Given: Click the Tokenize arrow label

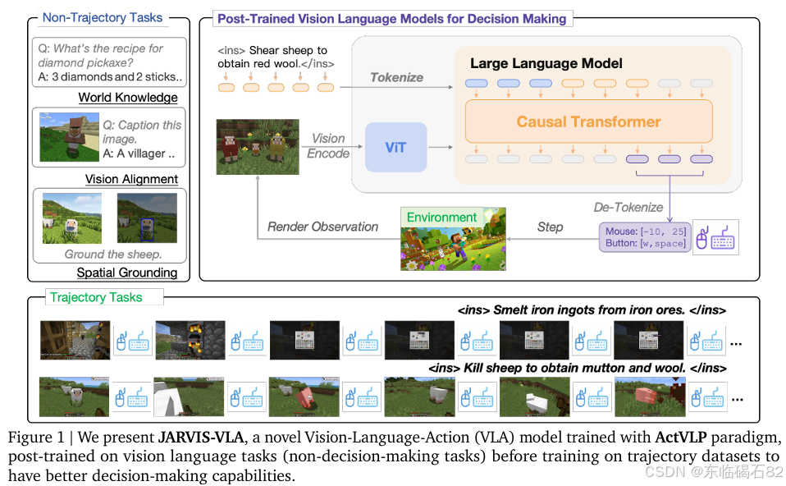Looking at the screenshot, I should 396,77.
